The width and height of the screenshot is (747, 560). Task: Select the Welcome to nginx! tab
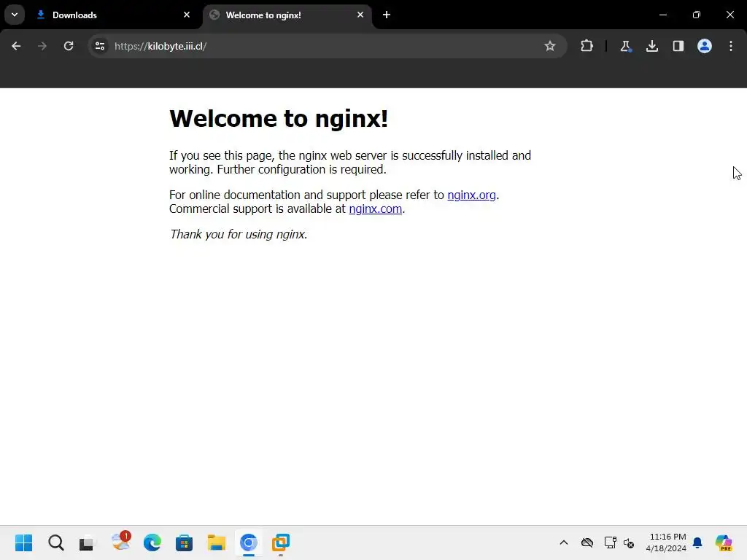point(287,15)
